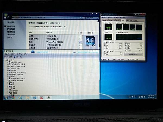Collapse the USER-PC root node

pyautogui.click(x=5, y=60)
